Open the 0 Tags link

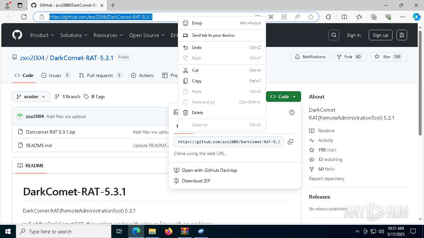94,97
